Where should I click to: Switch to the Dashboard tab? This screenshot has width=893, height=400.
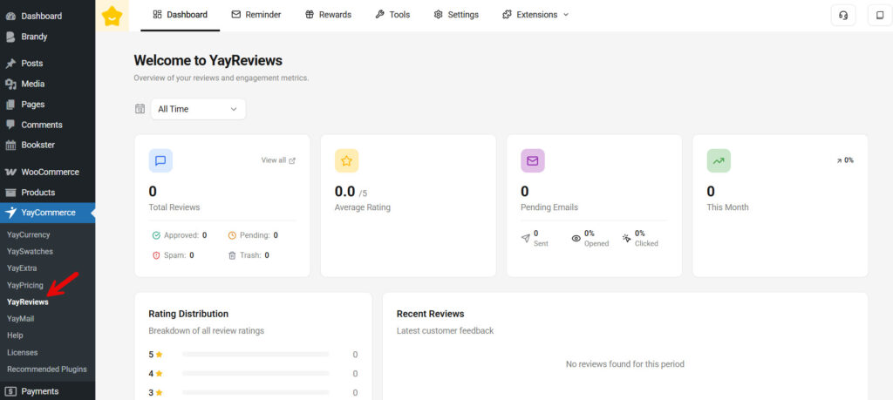tap(181, 15)
